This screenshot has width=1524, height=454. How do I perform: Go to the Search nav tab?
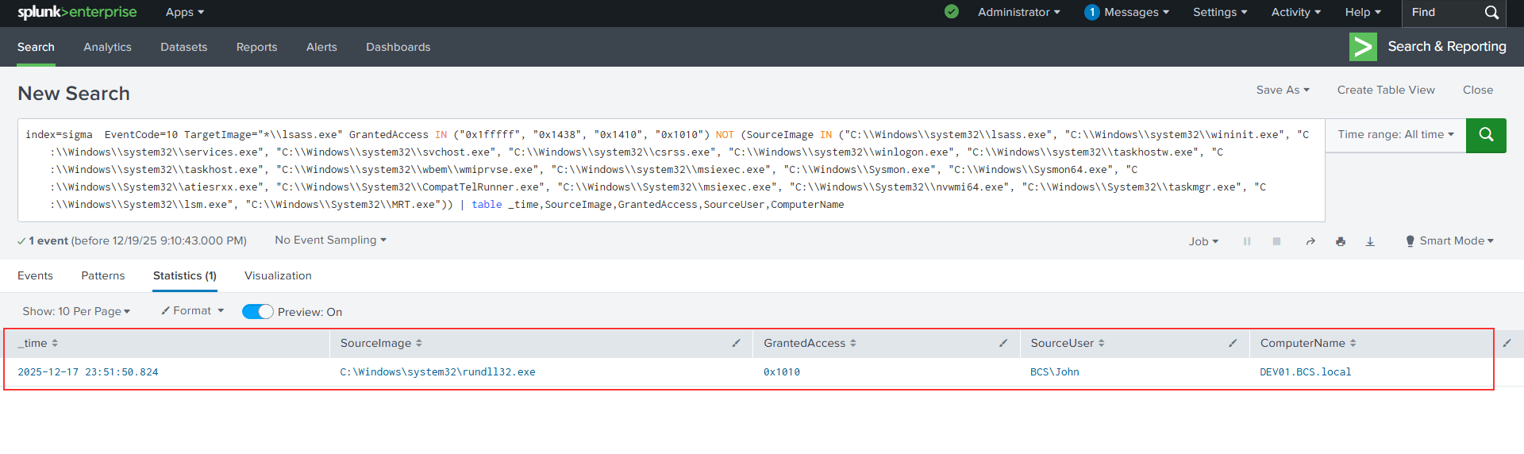click(x=36, y=47)
